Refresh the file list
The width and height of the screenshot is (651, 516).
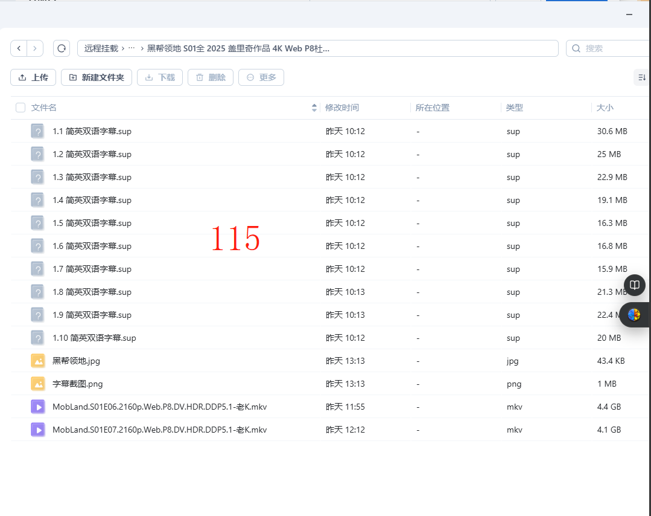pos(62,48)
